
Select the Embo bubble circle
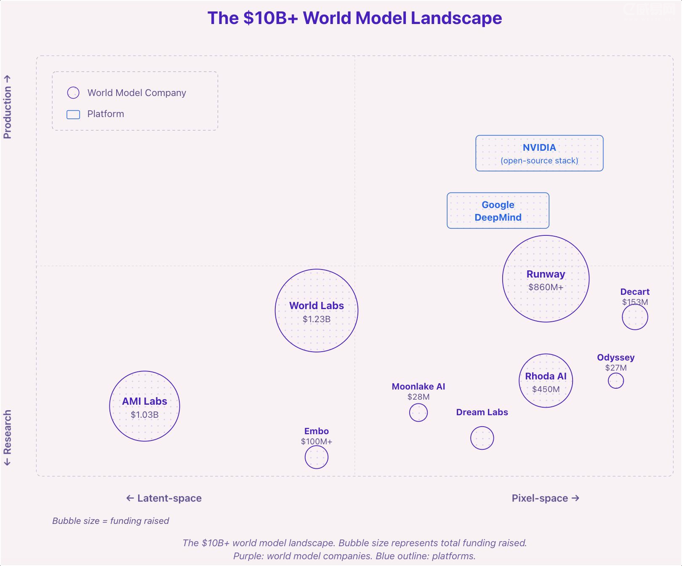(x=317, y=457)
